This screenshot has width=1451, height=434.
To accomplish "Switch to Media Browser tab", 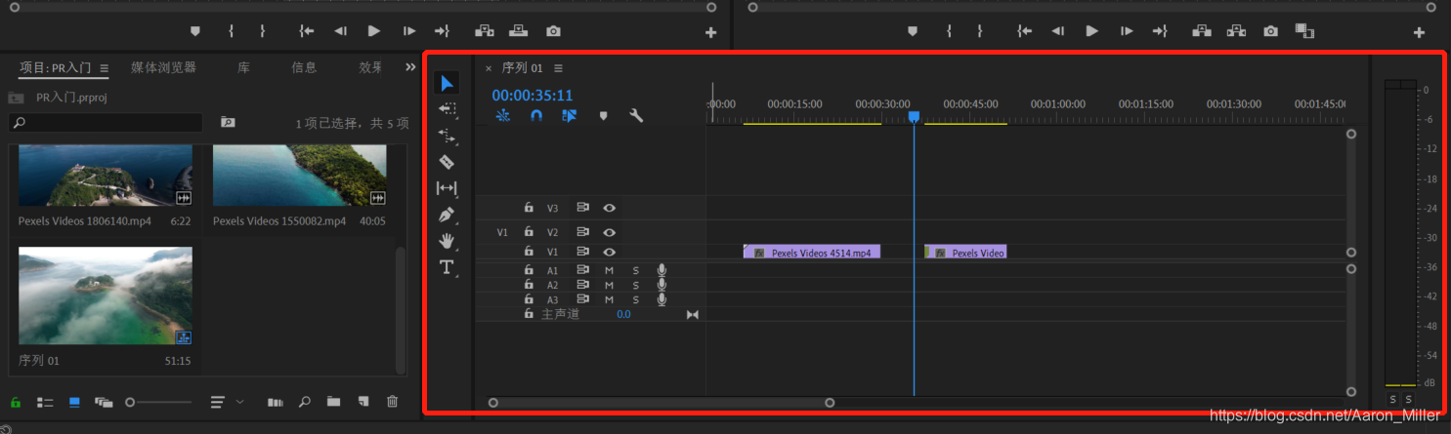I will pyautogui.click(x=164, y=67).
